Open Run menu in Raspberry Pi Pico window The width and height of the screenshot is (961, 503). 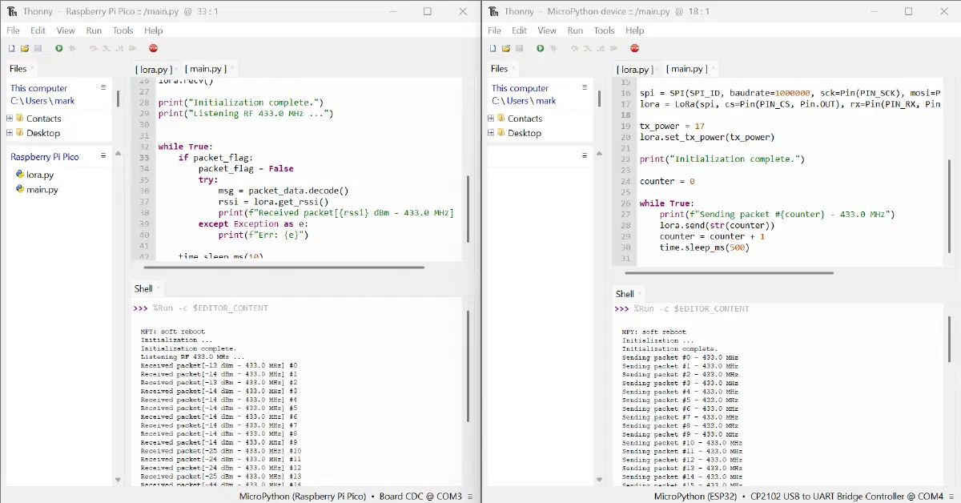pyautogui.click(x=94, y=30)
